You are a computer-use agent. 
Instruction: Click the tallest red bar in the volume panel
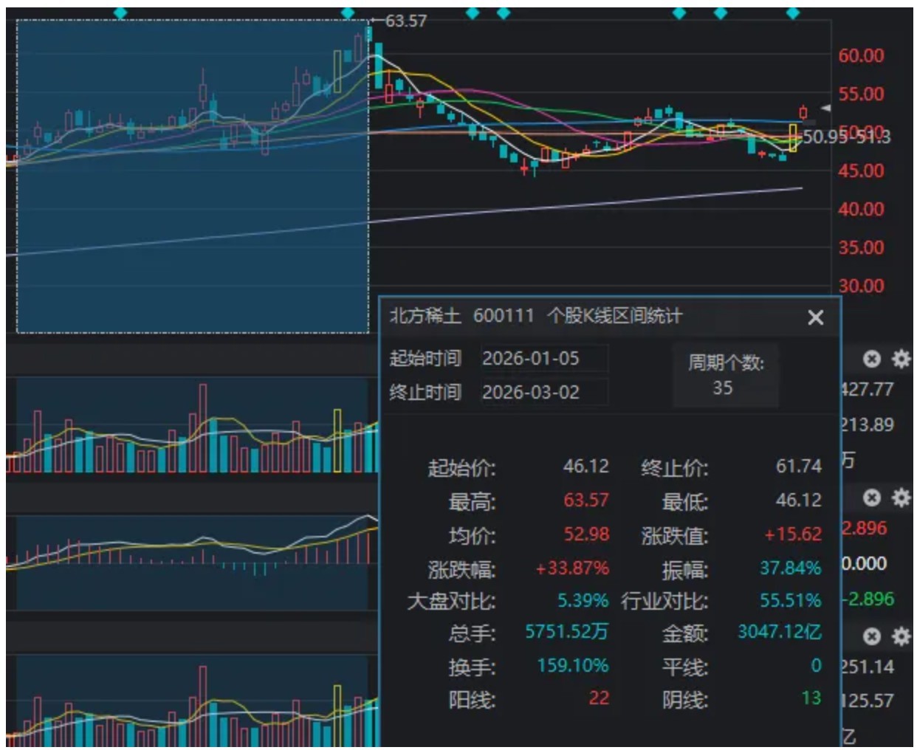tap(202, 424)
